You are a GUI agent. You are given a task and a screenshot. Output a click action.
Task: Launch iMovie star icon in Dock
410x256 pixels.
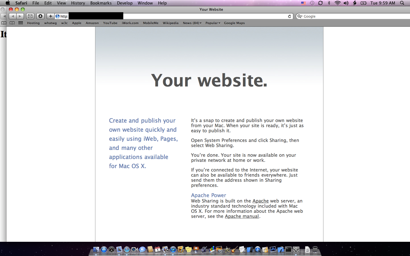coord(227,249)
